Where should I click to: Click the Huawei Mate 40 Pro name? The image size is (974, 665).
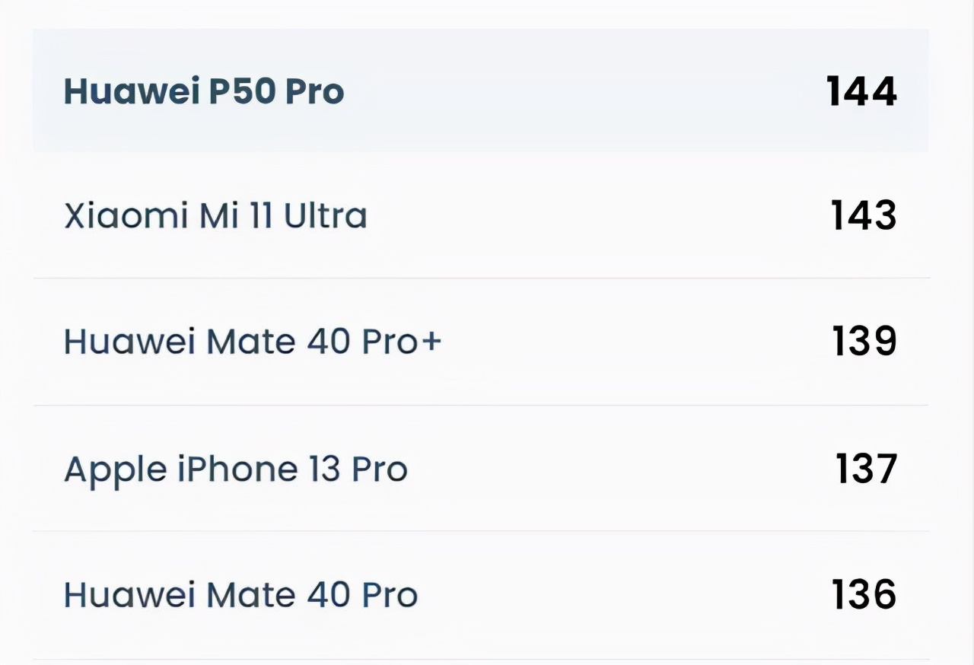(240, 594)
